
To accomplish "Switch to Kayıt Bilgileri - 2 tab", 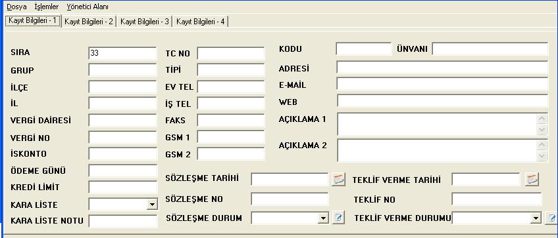I will 89,22.
